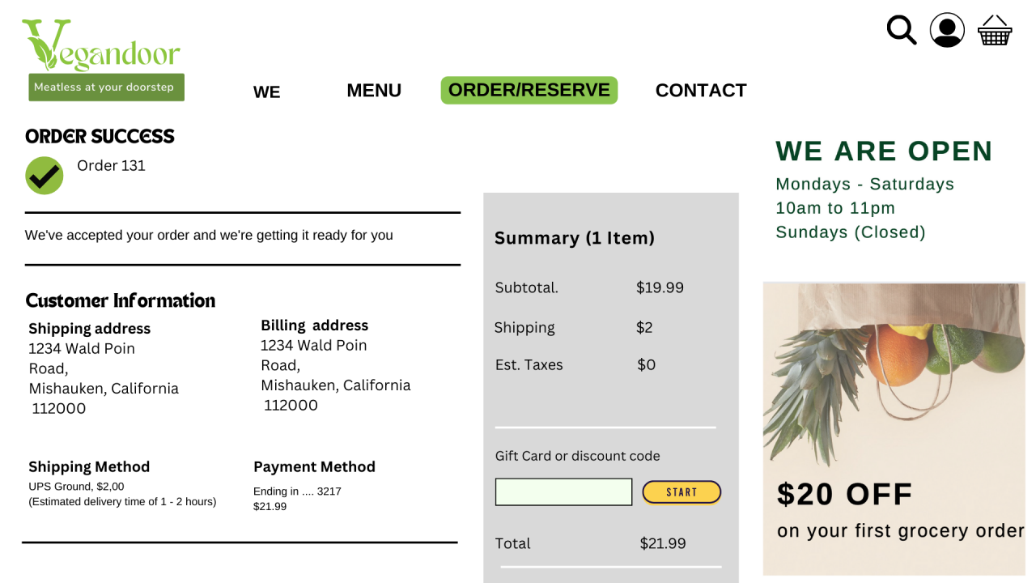Click the WE ARE OPEN heading
Screen dimensions: 1036x583
coord(884,151)
